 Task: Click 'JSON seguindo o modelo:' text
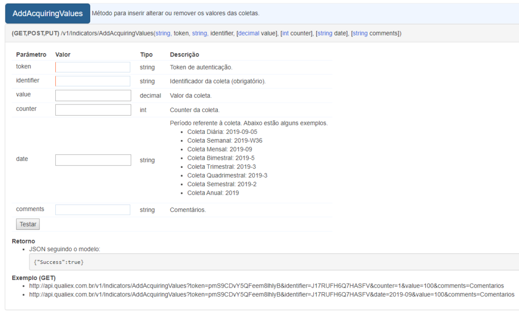pyautogui.click(x=64, y=249)
